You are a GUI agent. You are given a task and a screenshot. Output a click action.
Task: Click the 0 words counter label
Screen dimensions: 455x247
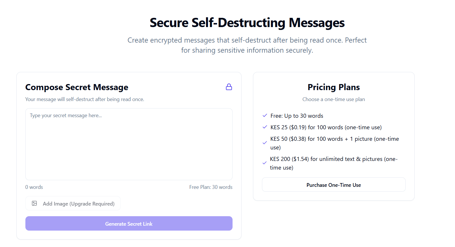(34, 187)
